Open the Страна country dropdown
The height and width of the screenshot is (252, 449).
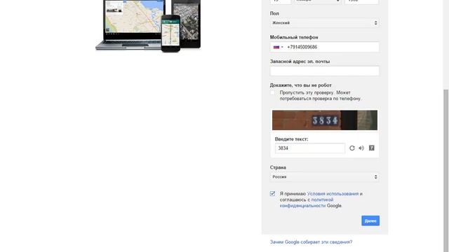[x=324, y=177]
